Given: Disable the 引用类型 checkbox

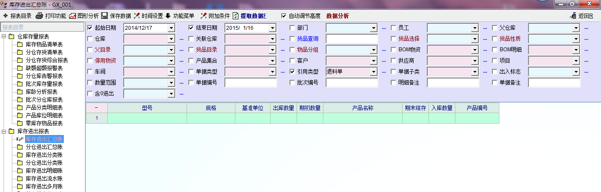Looking at the screenshot, I should [293, 71].
